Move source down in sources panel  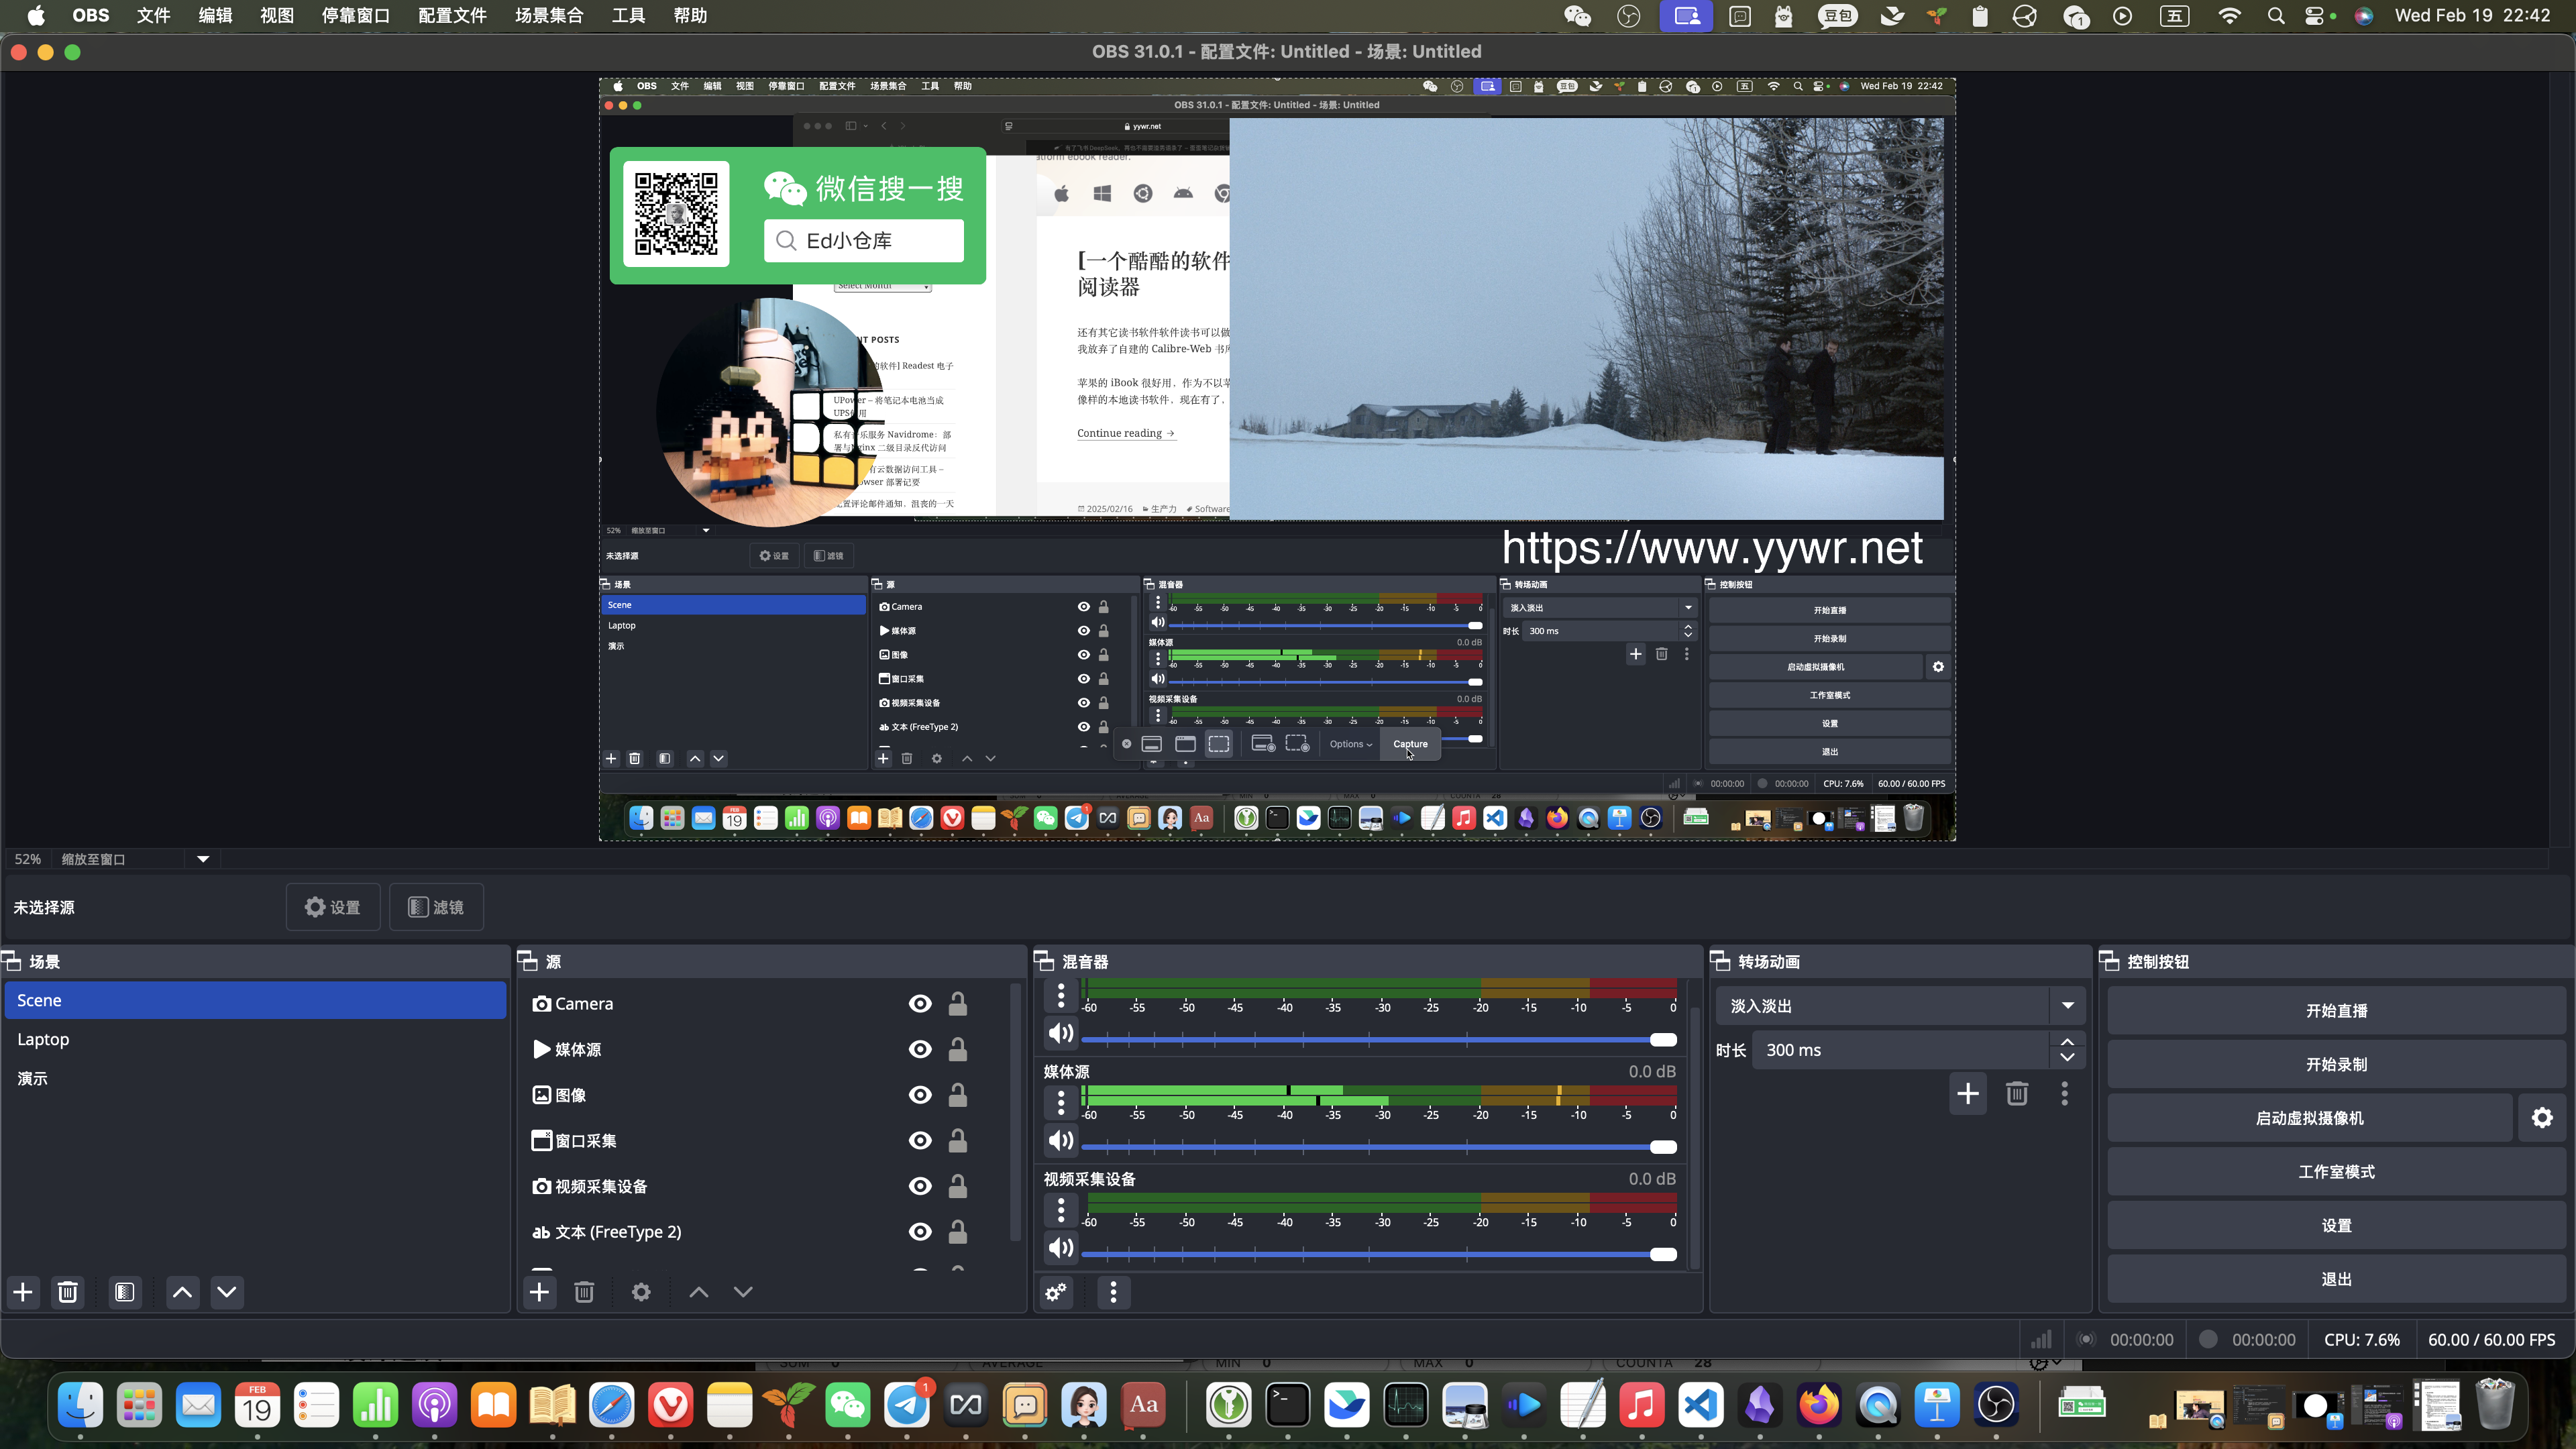[x=743, y=1292]
